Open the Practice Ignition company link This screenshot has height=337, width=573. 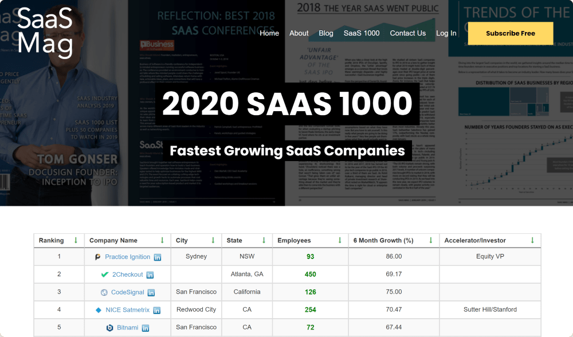pyautogui.click(x=128, y=257)
